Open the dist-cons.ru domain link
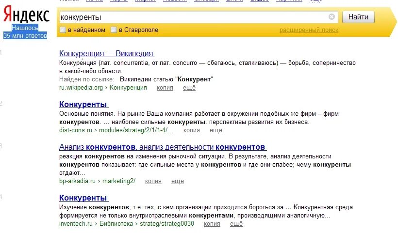The width and height of the screenshot is (398, 233). 76,130
